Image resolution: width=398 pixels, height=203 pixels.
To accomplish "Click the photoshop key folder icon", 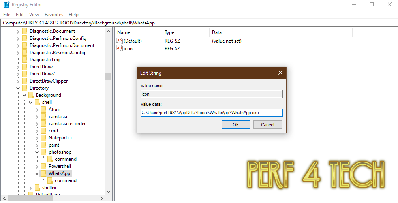I will pos(44,152).
